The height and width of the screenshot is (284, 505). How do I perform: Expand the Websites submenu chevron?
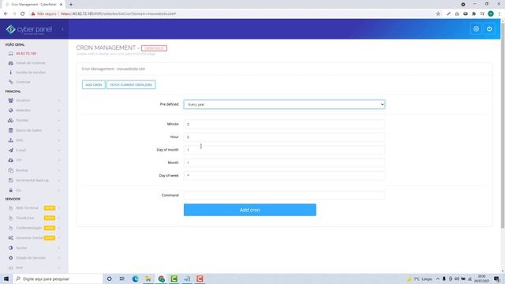click(x=59, y=110)
